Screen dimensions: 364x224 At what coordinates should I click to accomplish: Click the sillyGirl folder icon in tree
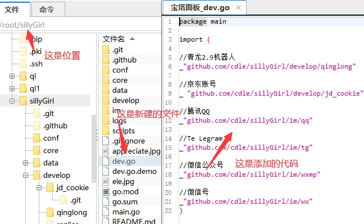tap(23, 101)
